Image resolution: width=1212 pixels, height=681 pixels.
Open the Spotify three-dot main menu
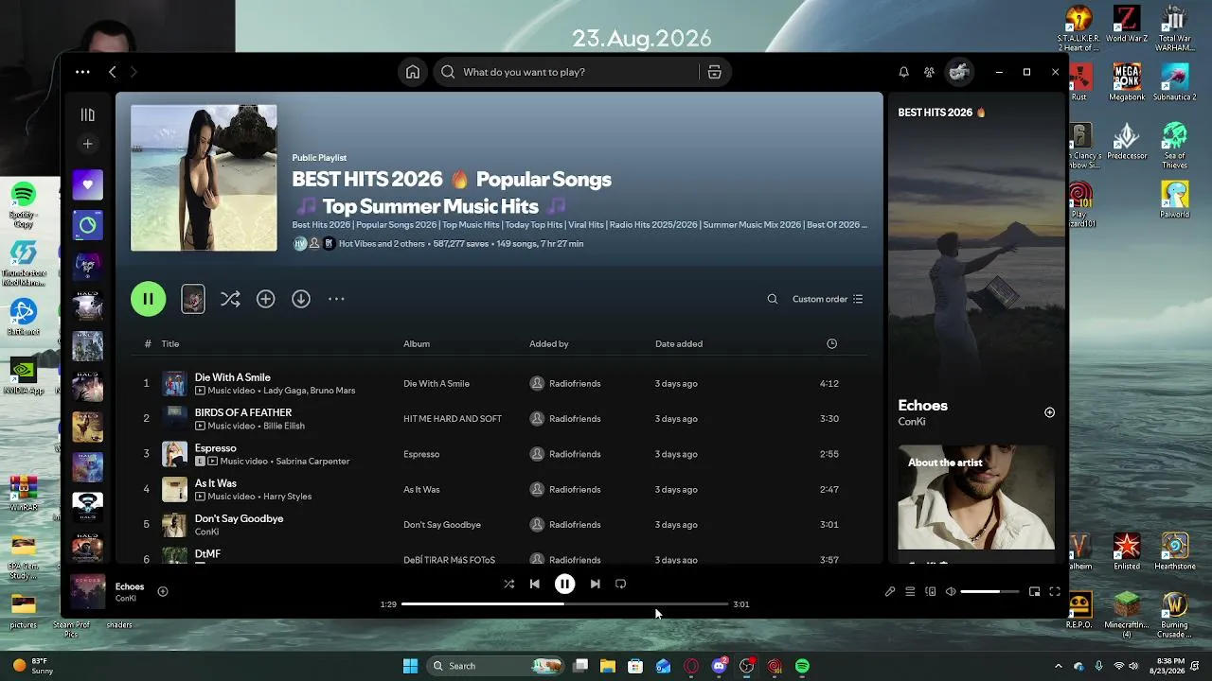point(82,72)
